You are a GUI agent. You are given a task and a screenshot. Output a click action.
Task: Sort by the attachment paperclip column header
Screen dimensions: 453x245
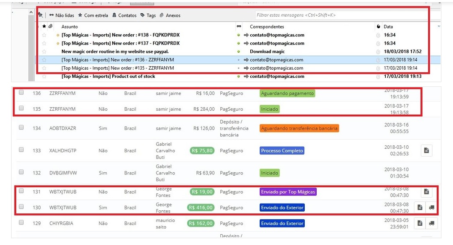click(x=51, y=26)
